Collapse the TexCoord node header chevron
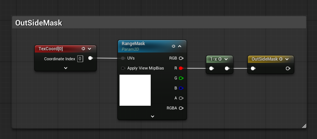The width and height of the screenshot is (317, 139). pos(89,49)
